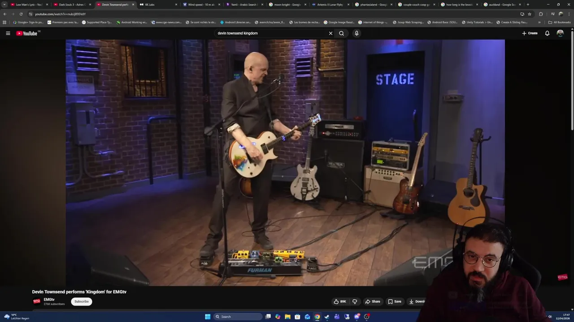Clear the YouTube search box text
Image resolution: width=574 pixels, height=322 pixels.
tap(330, 33)
